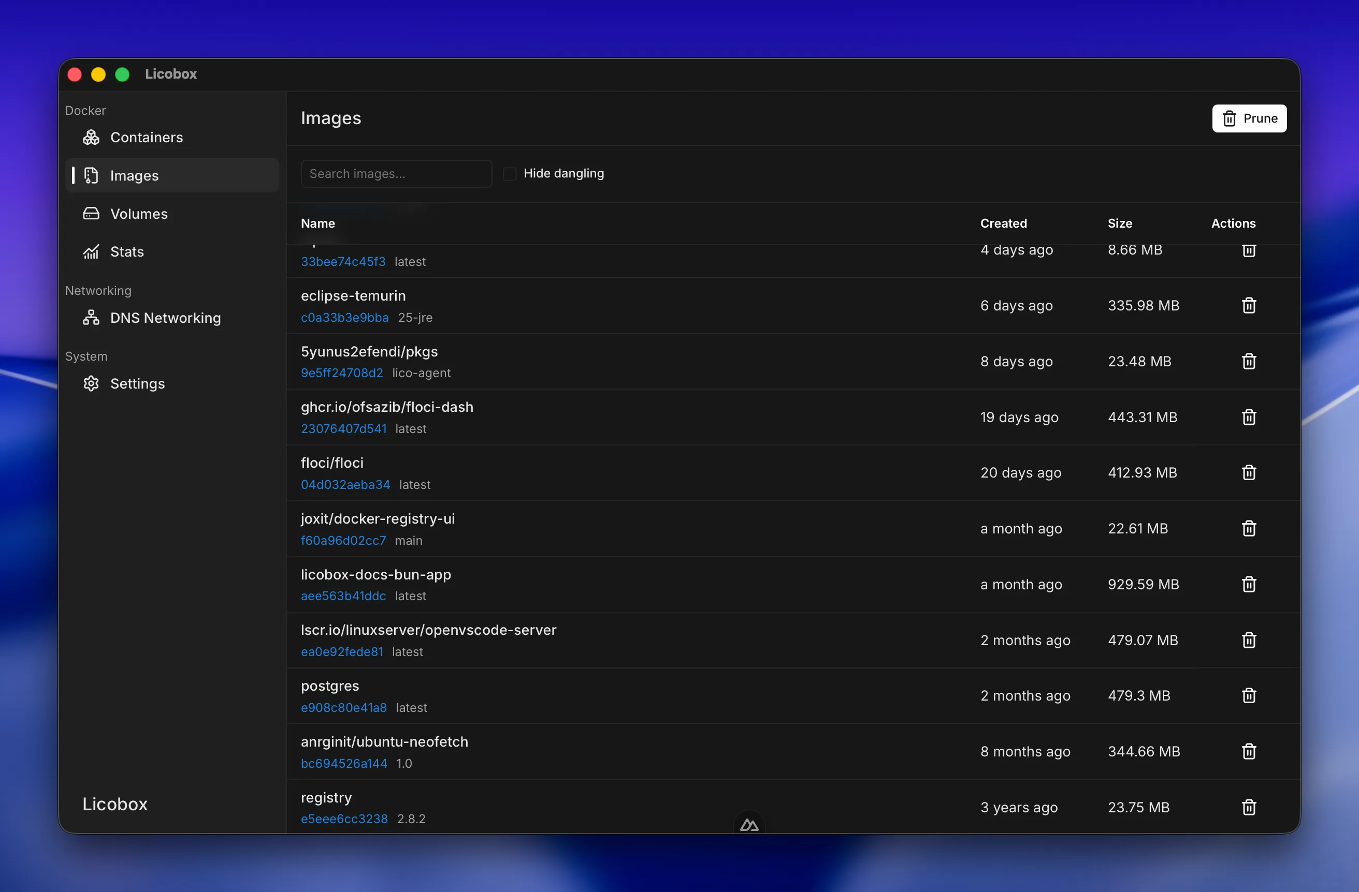
Task: Open image ID 23076407d541 link
Action: click(344, 429)
